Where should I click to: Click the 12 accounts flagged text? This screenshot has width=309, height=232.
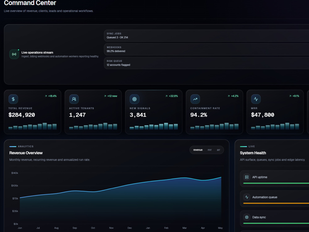(x=118, y=65)
